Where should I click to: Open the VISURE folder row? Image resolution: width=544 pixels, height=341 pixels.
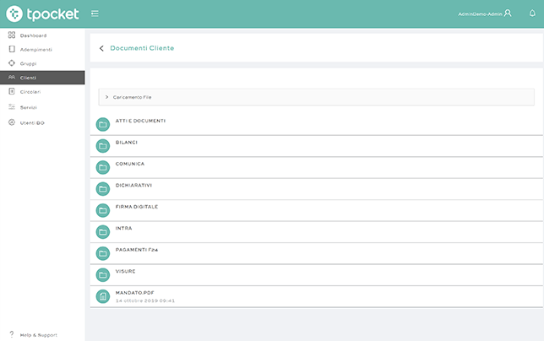tap(126, 271)
